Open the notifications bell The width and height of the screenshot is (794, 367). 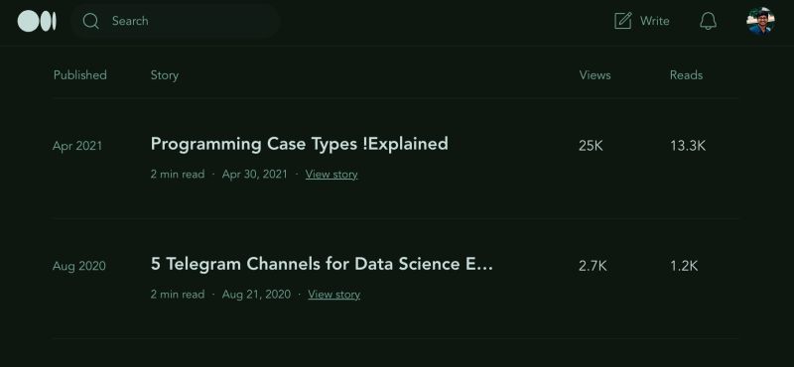708,21
